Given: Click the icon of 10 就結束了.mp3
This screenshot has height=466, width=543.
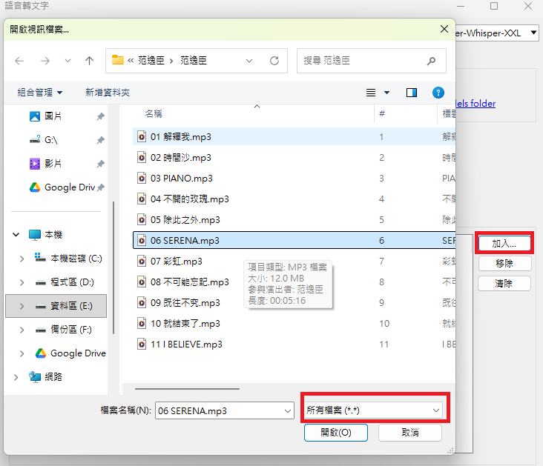Looking at the screenshot, I should [x=142, y=324].
